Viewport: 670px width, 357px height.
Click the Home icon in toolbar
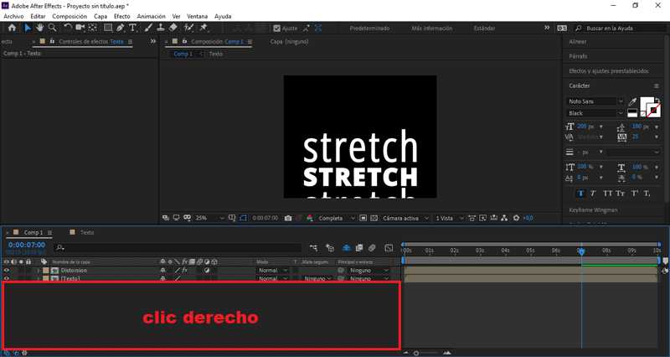pos(11,28)
